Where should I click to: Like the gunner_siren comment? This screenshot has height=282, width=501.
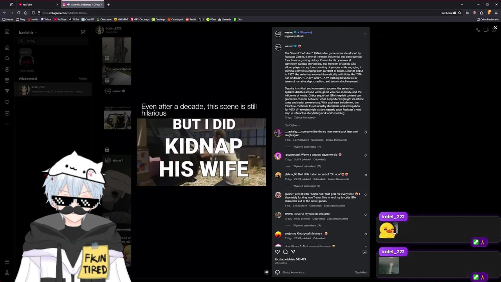(x=366, y=194)
